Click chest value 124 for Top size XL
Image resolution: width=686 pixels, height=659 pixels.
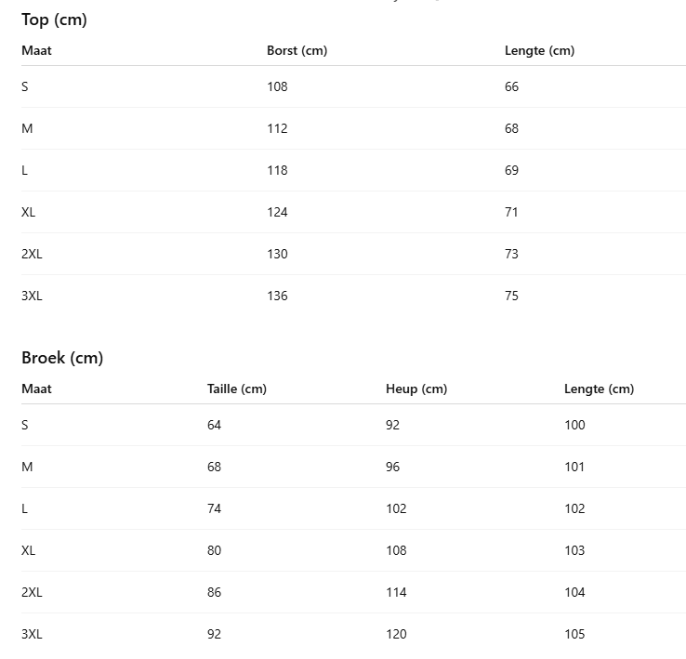click(x=277, y=212)
